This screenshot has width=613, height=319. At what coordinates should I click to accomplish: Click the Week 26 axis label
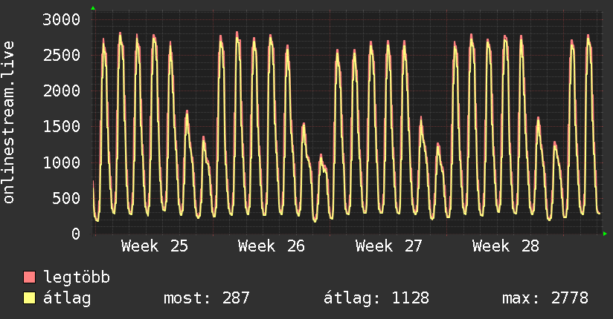click(x=272, y=246)
